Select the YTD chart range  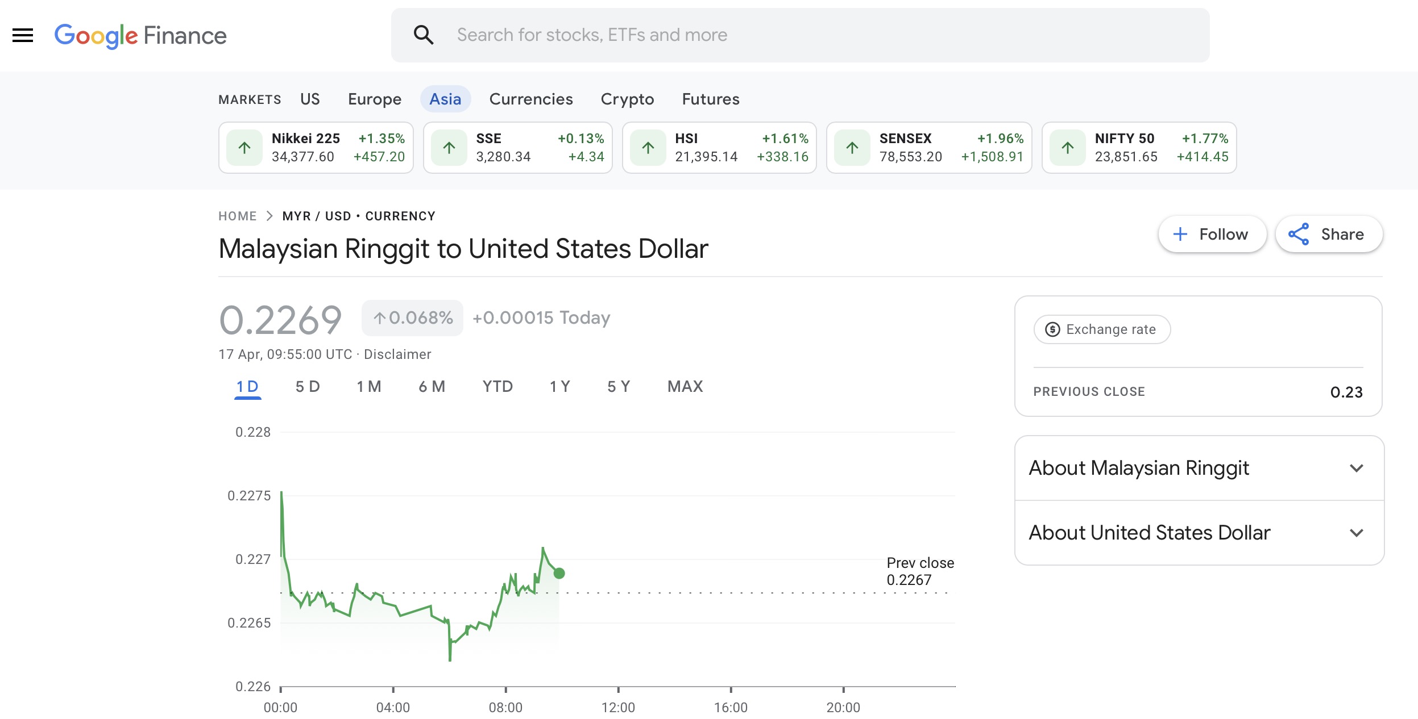497,387
